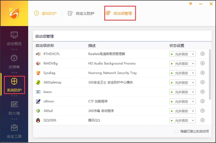This screenshot has width=216, height=143.
Task: Open the 反病毒 sidebar section
Action: click(14, 62)
